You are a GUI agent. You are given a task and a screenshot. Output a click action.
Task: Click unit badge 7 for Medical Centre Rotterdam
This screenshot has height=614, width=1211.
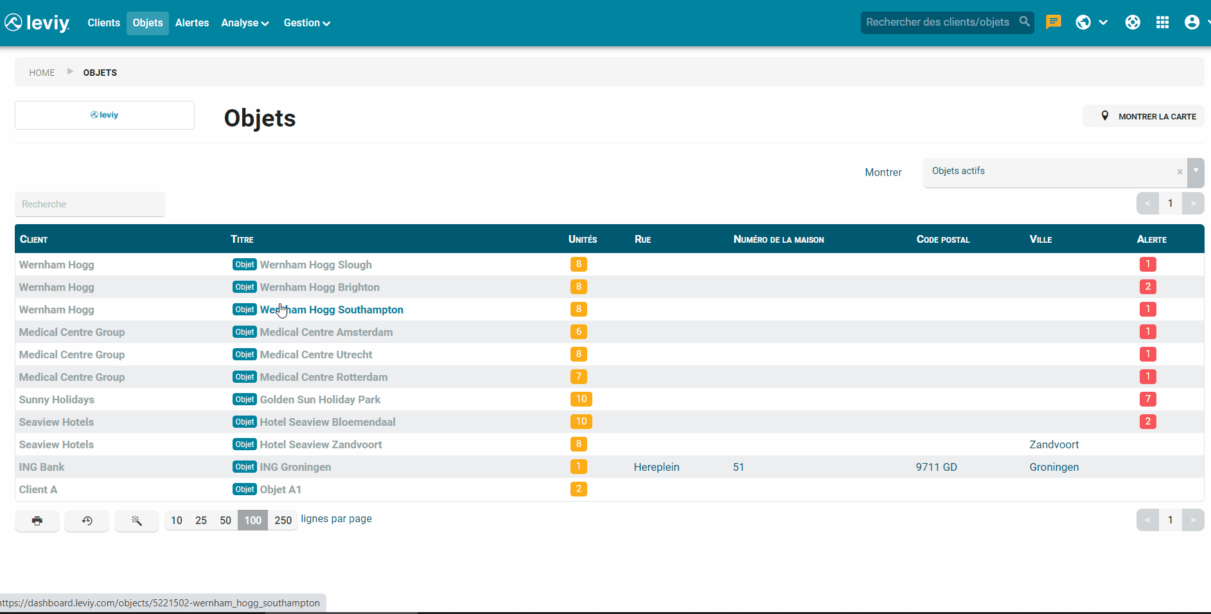[578, 376]
